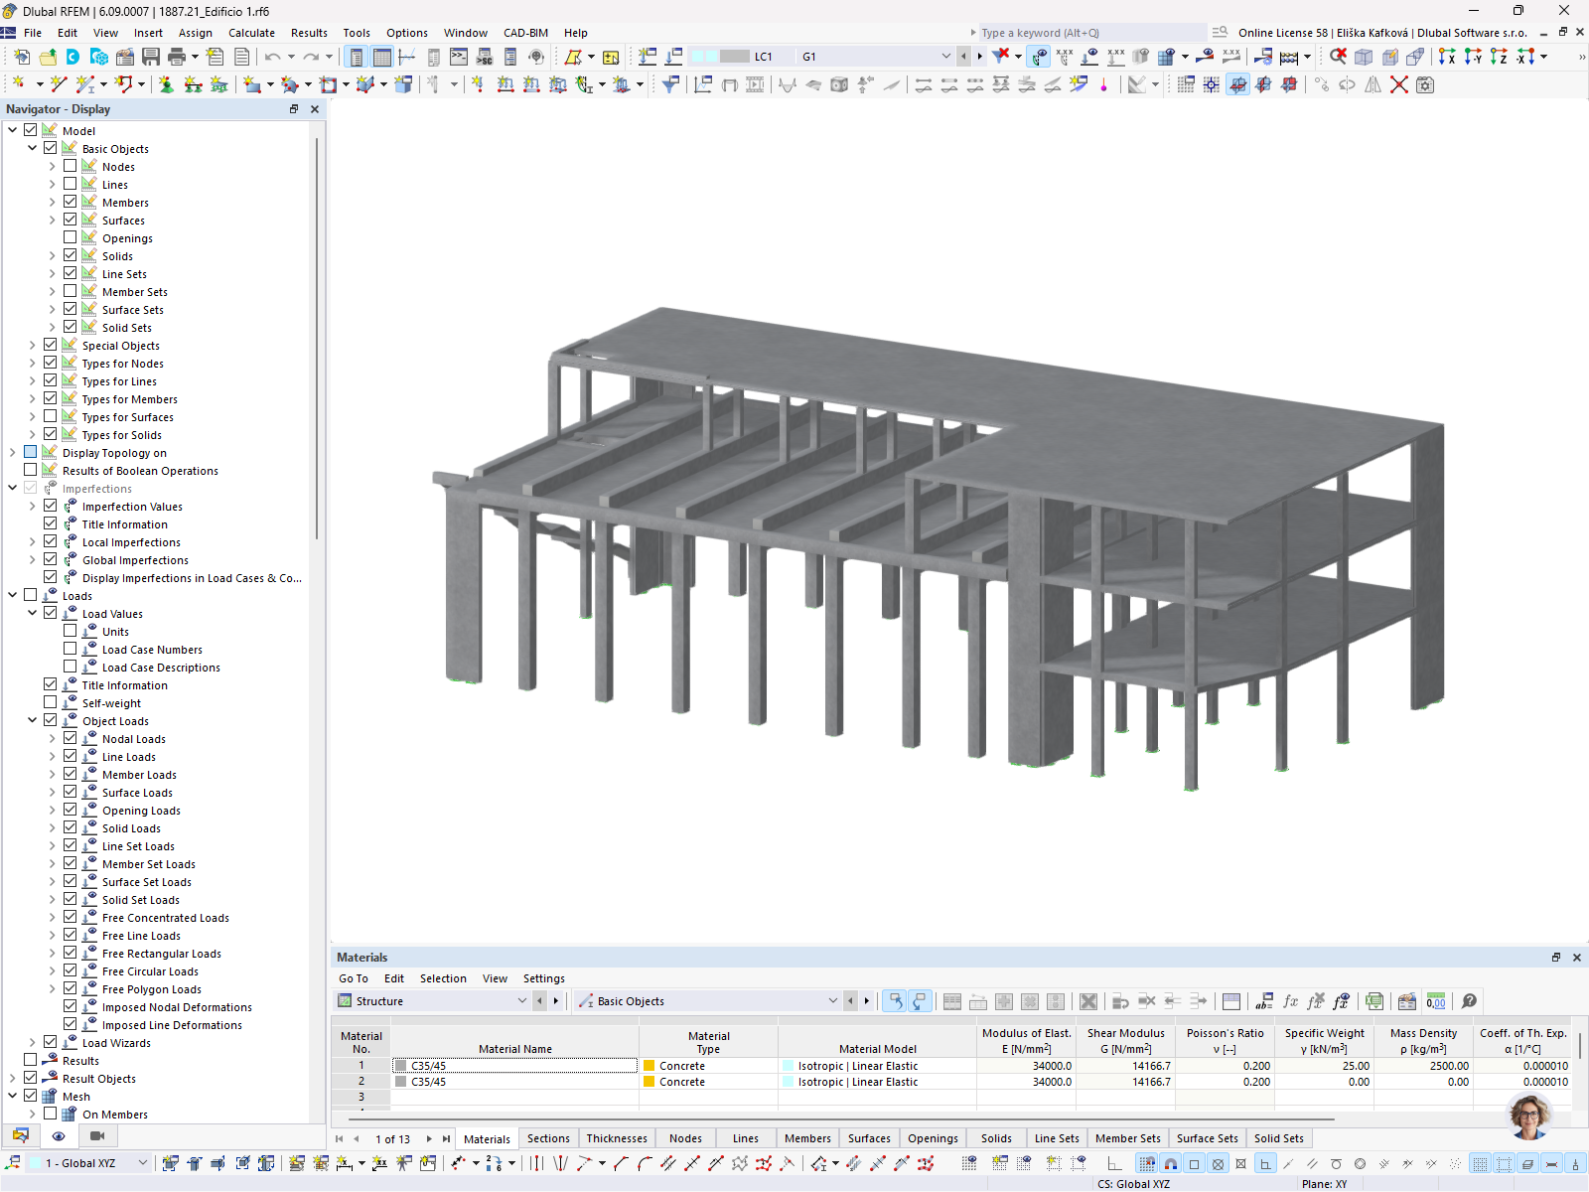Expand the Special Objects tree node
The width and height of the screenshot is (1589, 1192).
click(32, 346)
